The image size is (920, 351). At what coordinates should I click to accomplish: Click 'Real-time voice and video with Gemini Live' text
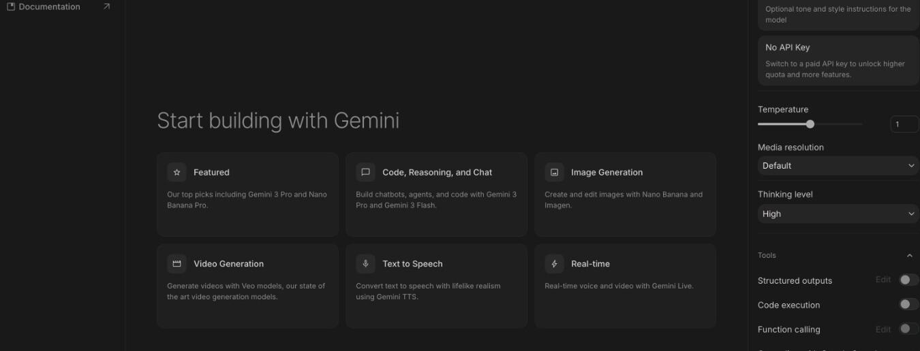[x=619, y=286]
